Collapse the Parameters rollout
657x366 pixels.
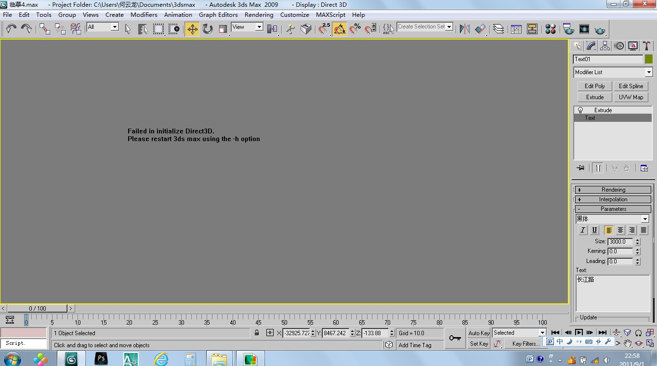(613, 209)
